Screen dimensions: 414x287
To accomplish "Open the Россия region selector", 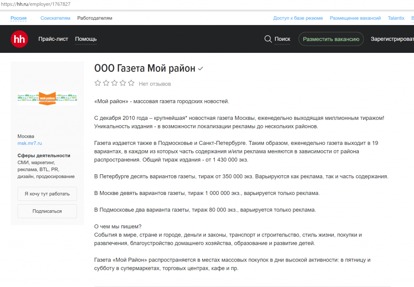I will coord(19,18).
